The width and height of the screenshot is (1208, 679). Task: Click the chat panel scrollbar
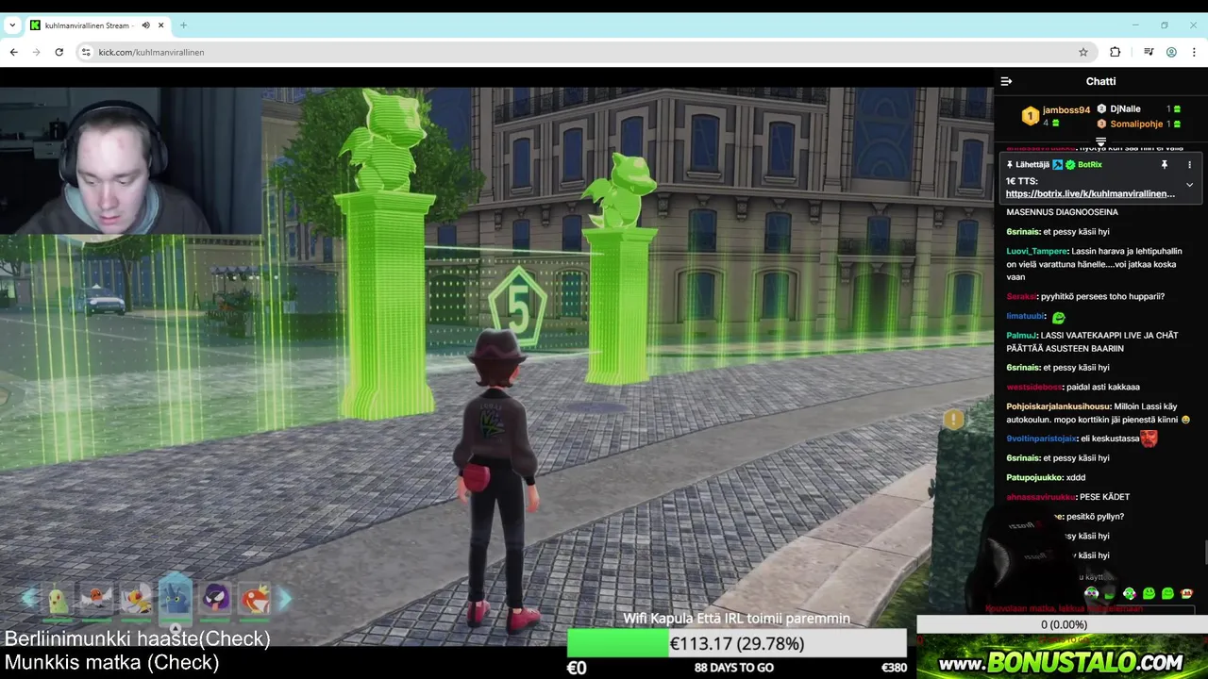pos(1205,552)
